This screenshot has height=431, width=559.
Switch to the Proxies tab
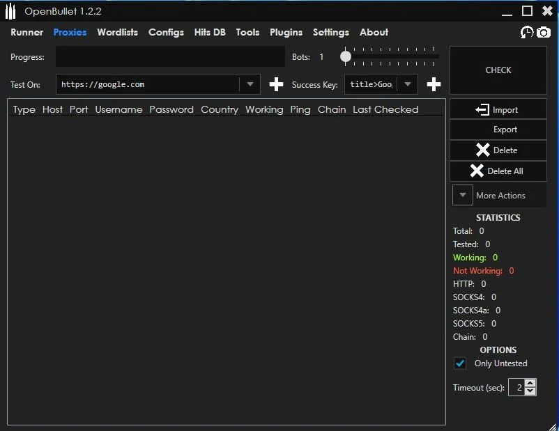coord(70,33)
